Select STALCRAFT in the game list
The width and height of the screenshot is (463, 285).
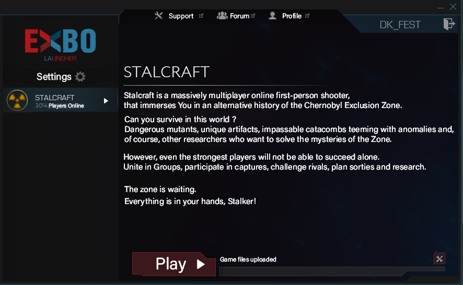[61, 100]
